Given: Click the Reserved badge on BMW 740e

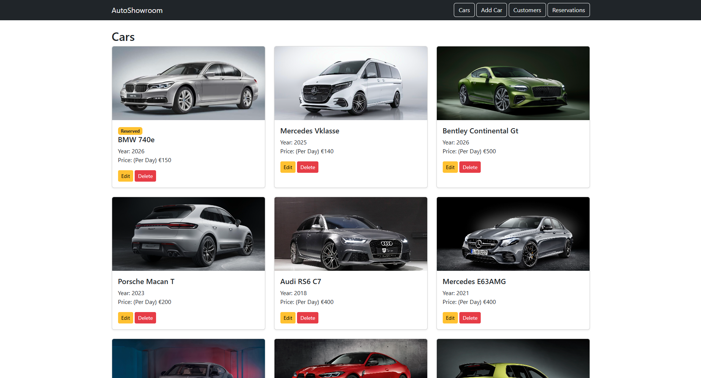Looking at the screenshot, I should coord(130,131).
